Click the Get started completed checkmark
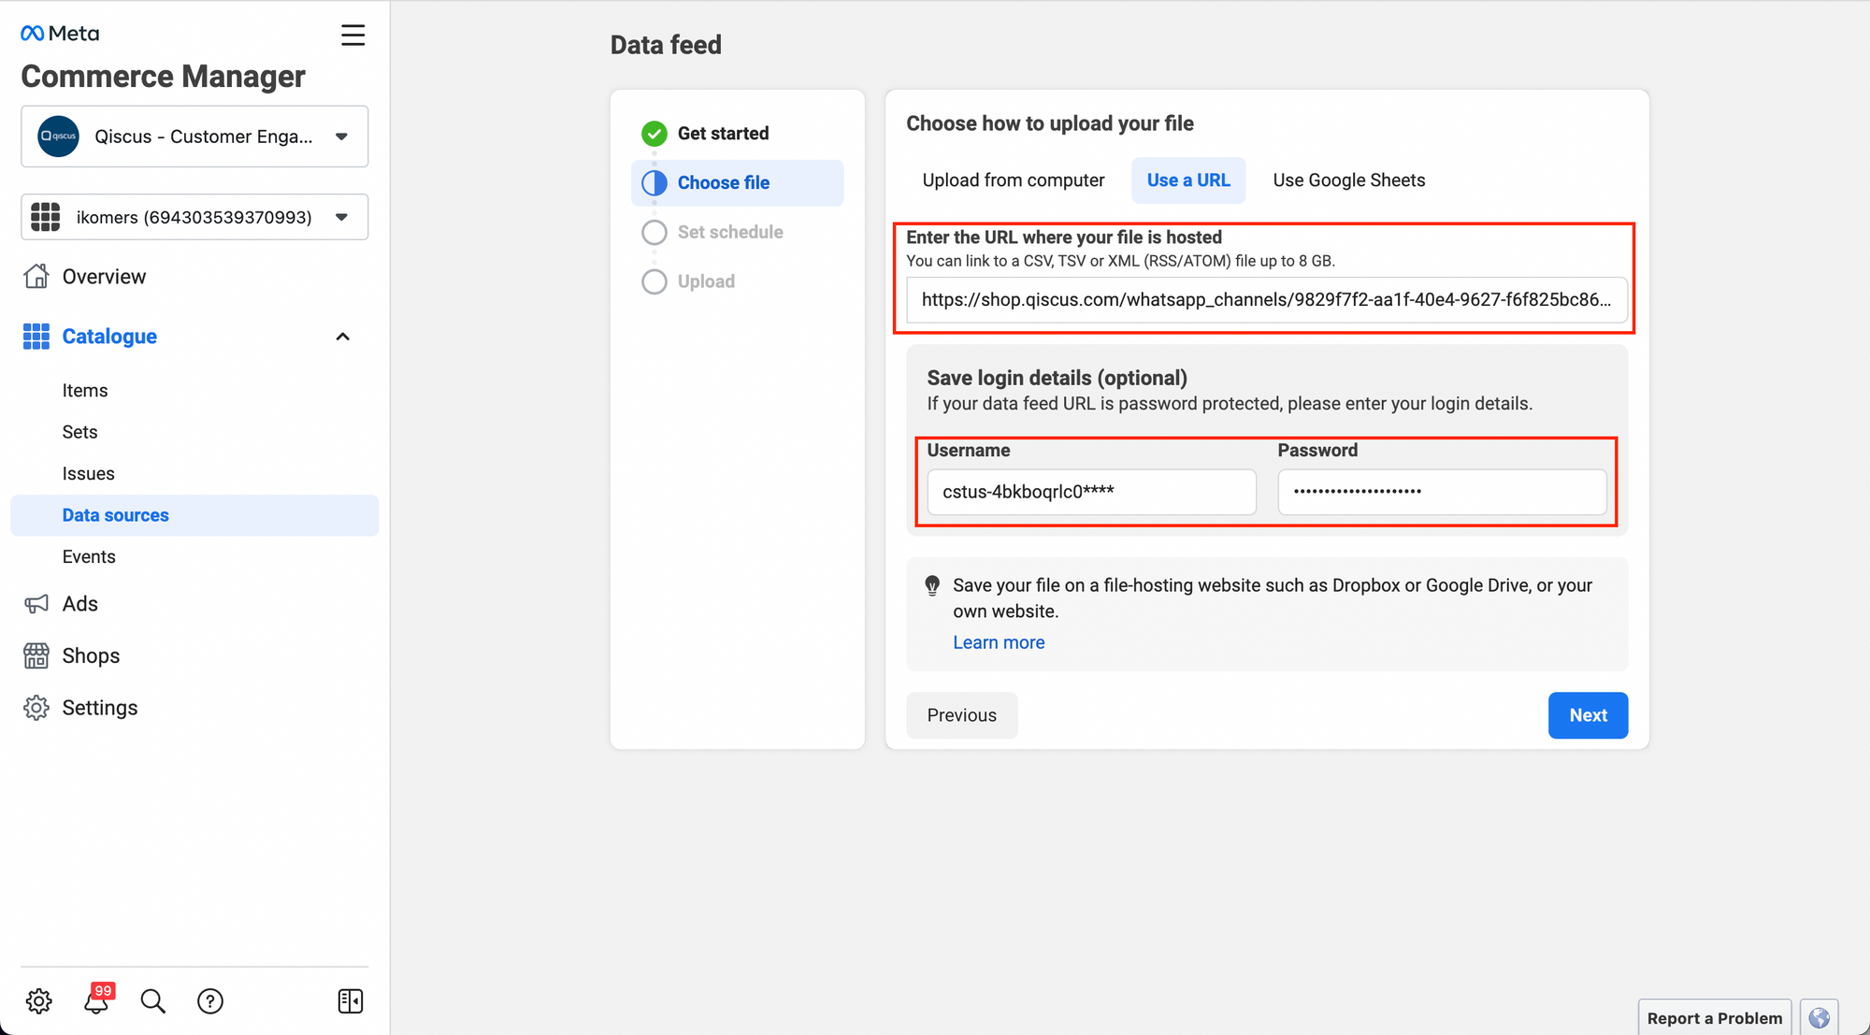1870x1035 pixels. [x=654, y=134]
